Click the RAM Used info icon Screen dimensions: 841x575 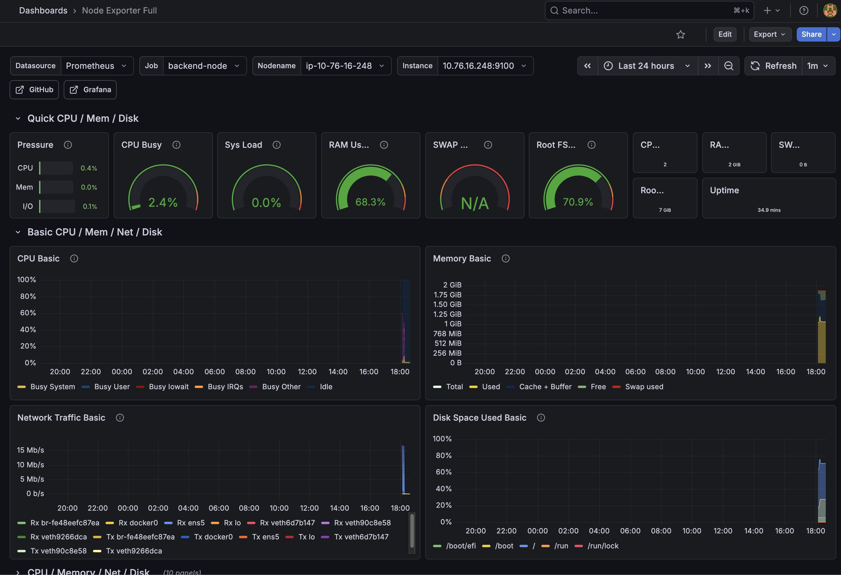pos(384,145)
